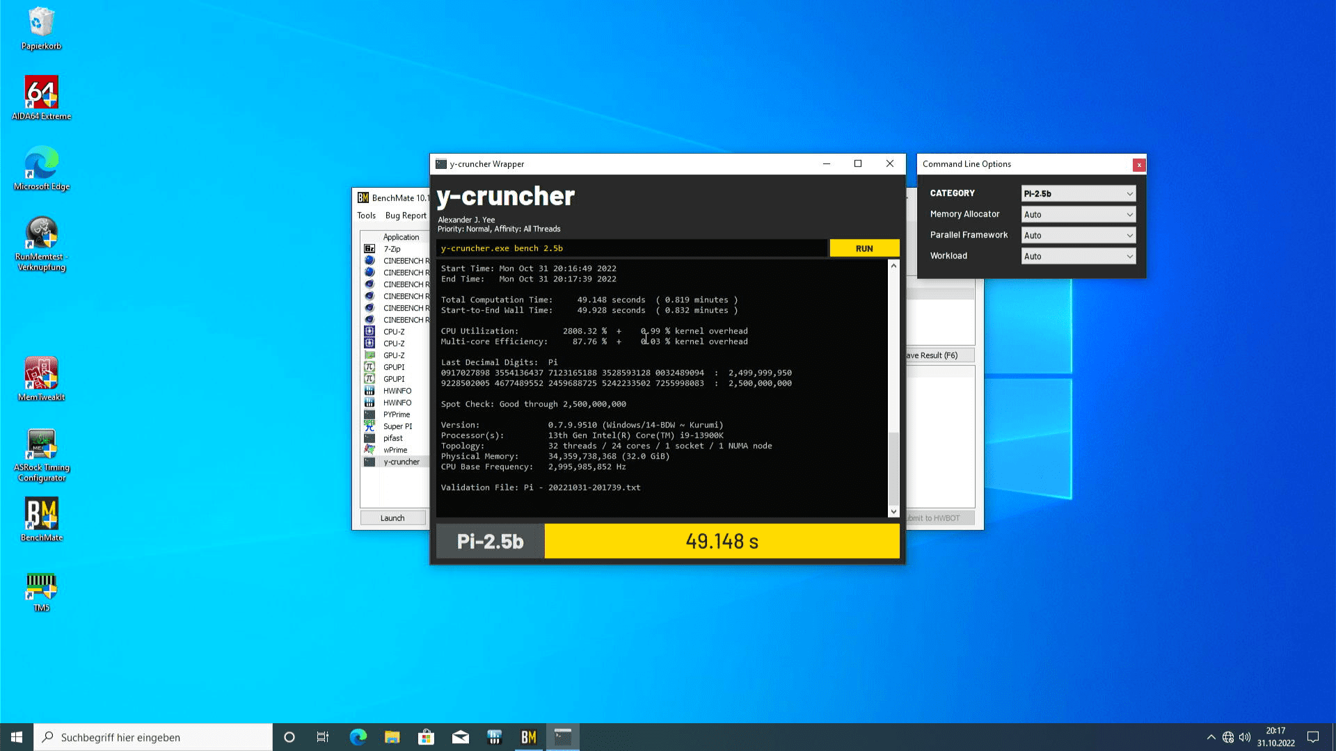This screenshot has height=751, width=1336.
Task: Open MemTweakIt desktop shortcut
Action: tap(41, 378)
